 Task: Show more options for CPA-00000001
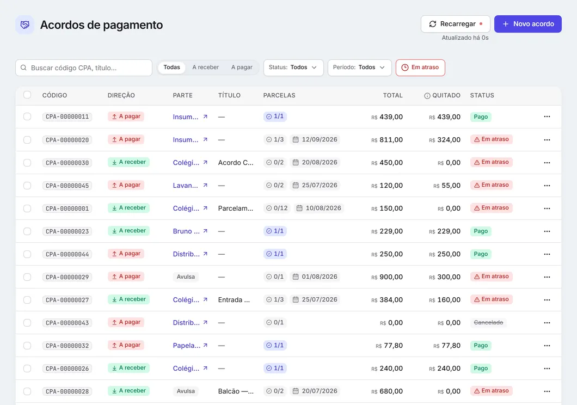[547, 208]
